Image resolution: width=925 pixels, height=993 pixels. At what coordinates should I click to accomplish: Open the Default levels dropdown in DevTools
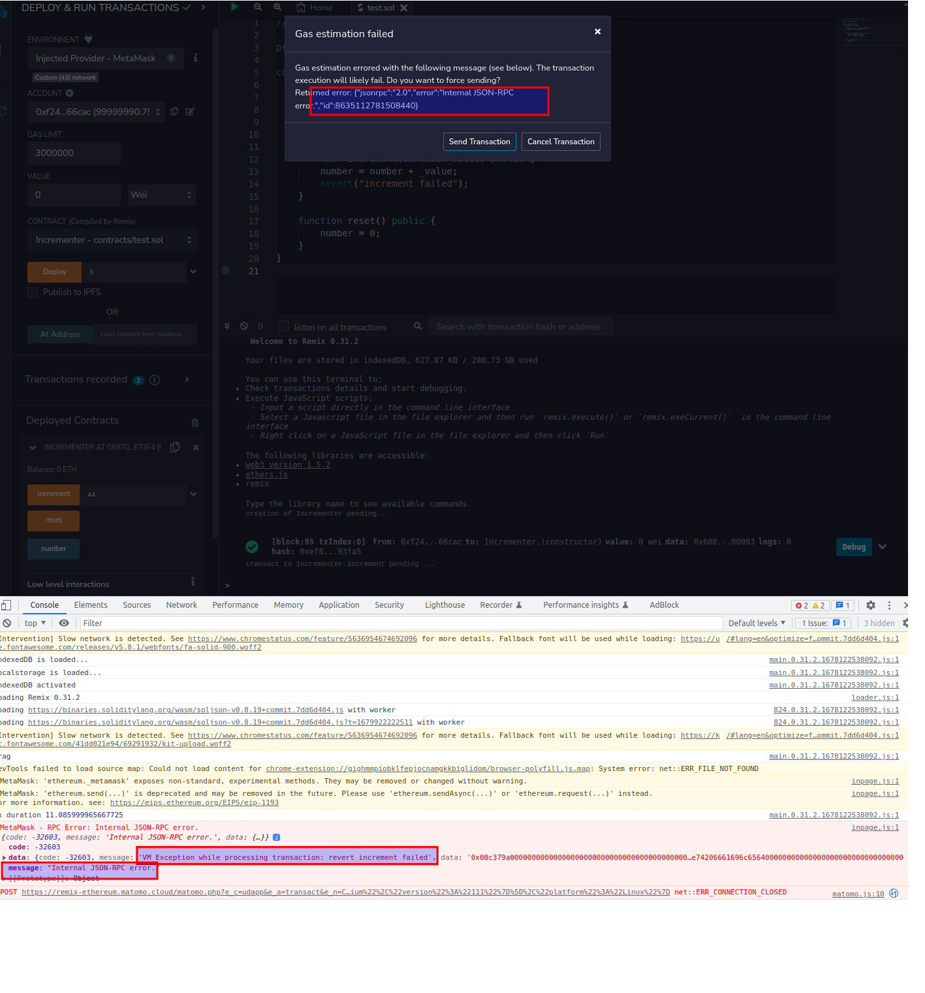[757, 623]
